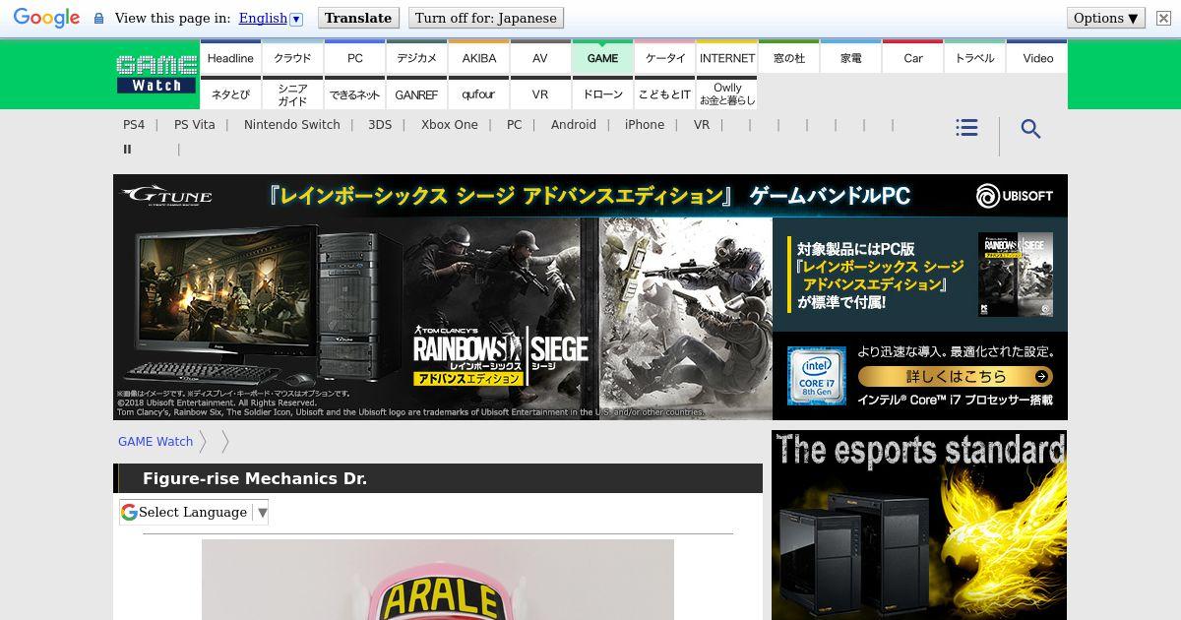The image size is (1181, 620).
Task: Go to Nintendo Switch category link
Action: (x=292, y=125)
